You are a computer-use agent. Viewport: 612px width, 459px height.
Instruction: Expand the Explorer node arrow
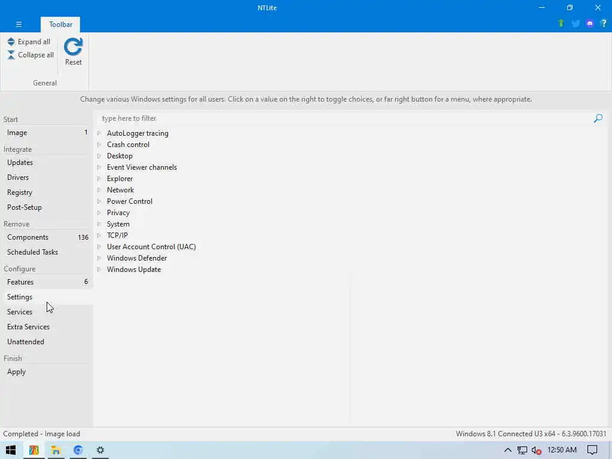99,178
